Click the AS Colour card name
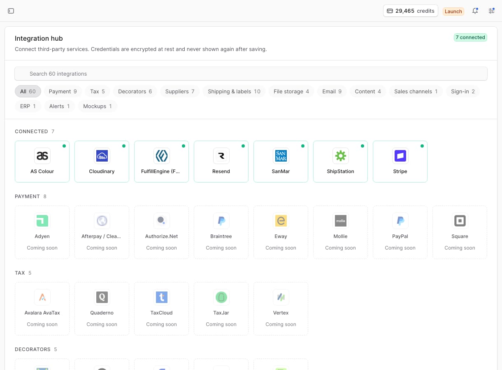Viewport: 502px width, 370px height. point(42,171)
